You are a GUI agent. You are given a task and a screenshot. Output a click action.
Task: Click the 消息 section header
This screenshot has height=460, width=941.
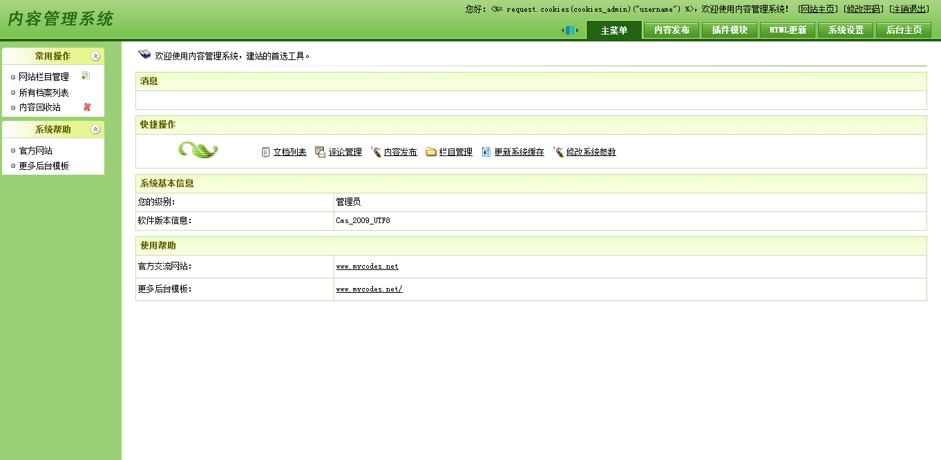click(x=531, y=82)
